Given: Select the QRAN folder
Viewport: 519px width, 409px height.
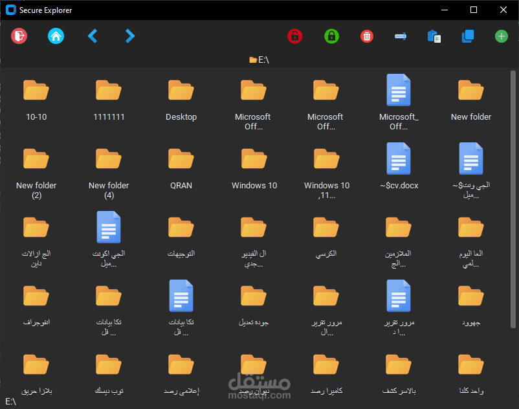Looking at the screenshot, I should coord(181,169).
